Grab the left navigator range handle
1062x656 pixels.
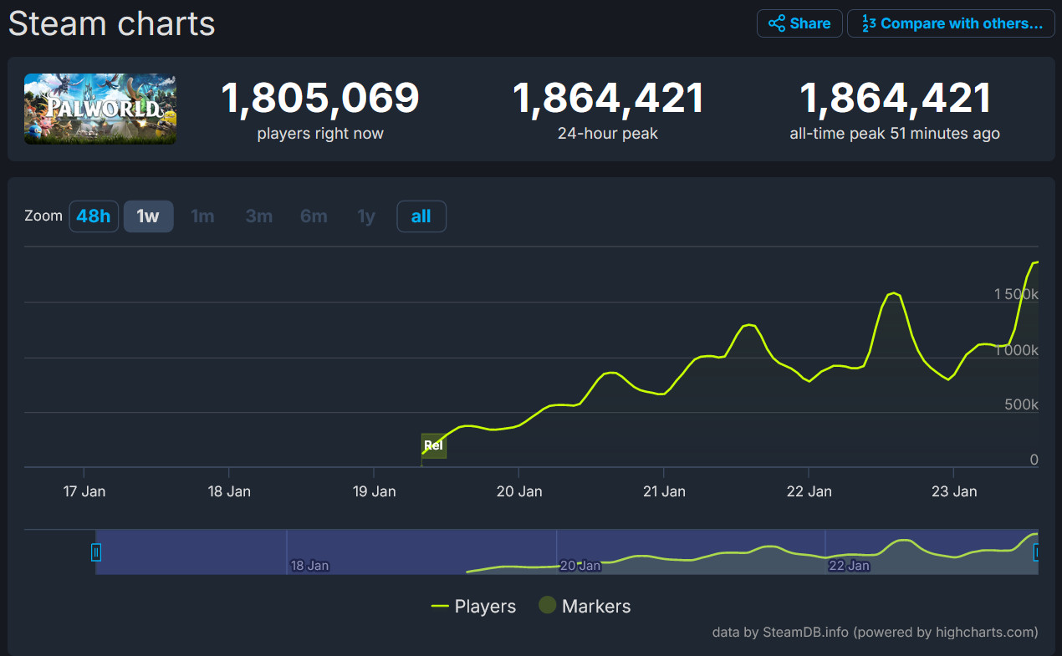96,552
